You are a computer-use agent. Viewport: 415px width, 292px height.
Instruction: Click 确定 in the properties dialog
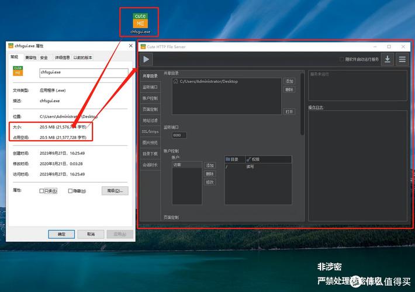(61, 234)
